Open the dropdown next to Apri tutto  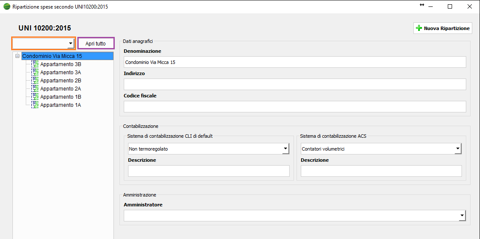[x=70, y=43]
